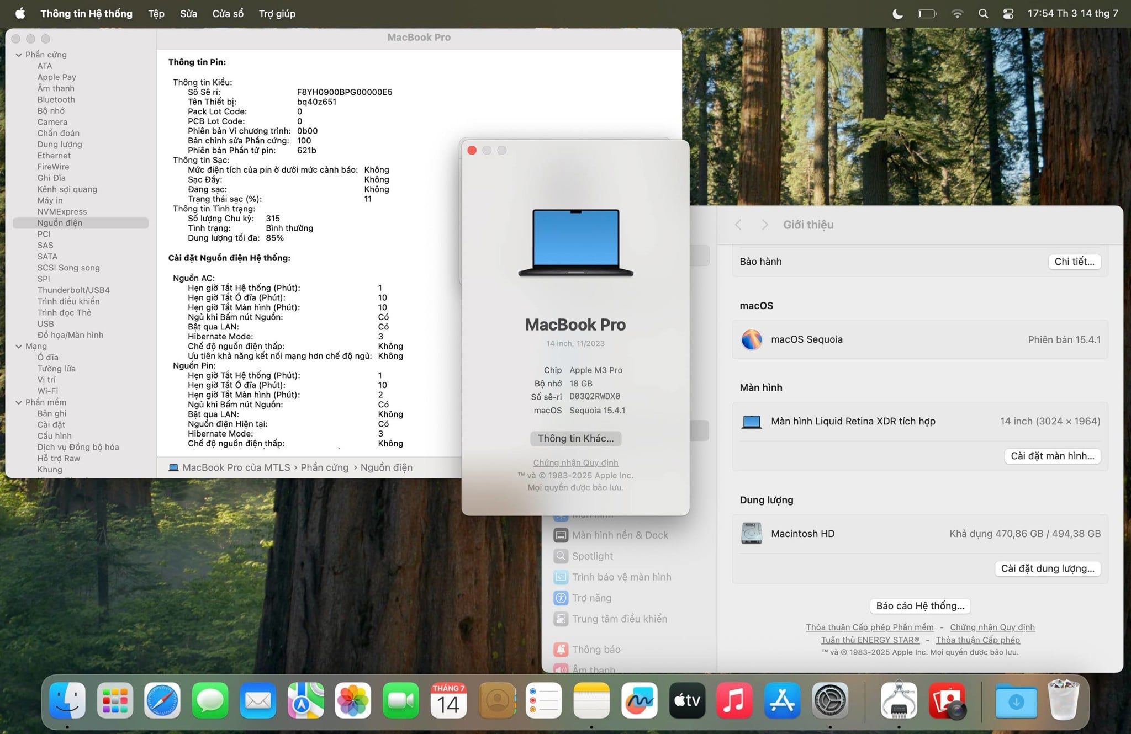Open the Downloads folder in the Dock
The width and height of the screenshot is (1131, 734).
point(1016,700)
